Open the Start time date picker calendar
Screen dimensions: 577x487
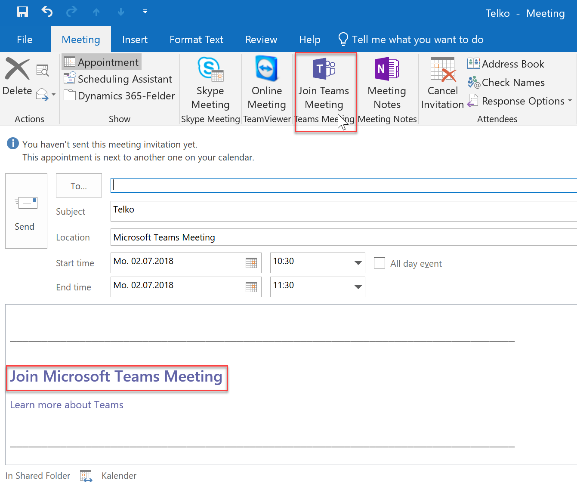[251, 263]
